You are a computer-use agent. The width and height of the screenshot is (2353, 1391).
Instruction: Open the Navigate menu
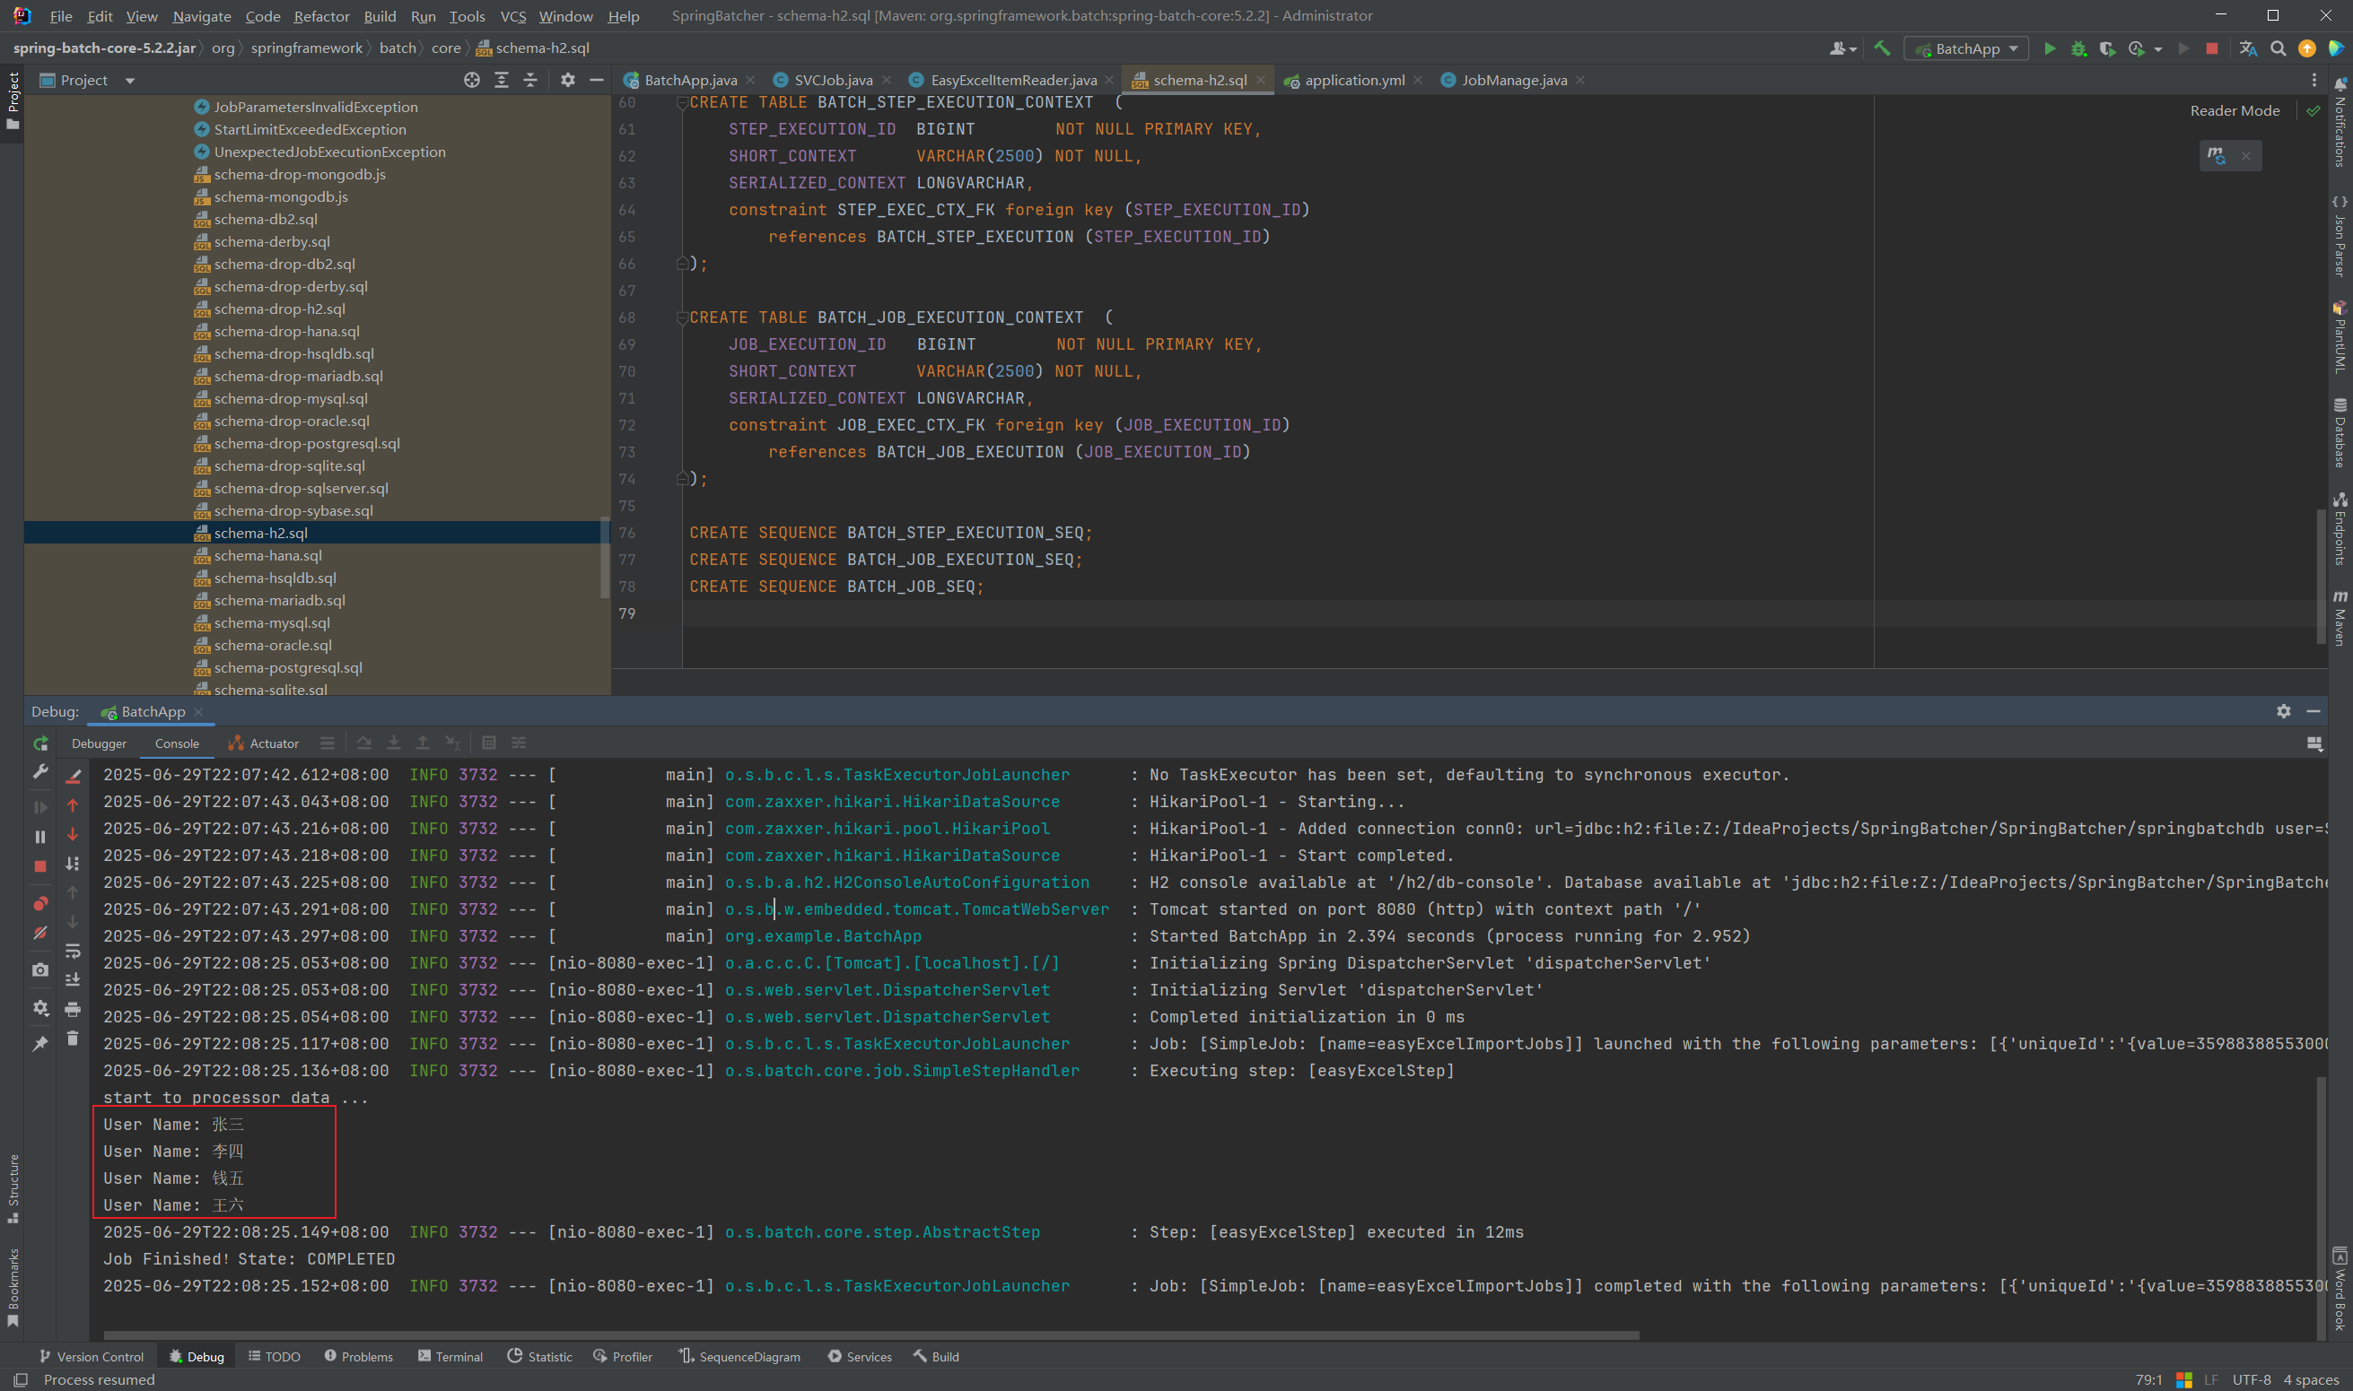(202, 16)
